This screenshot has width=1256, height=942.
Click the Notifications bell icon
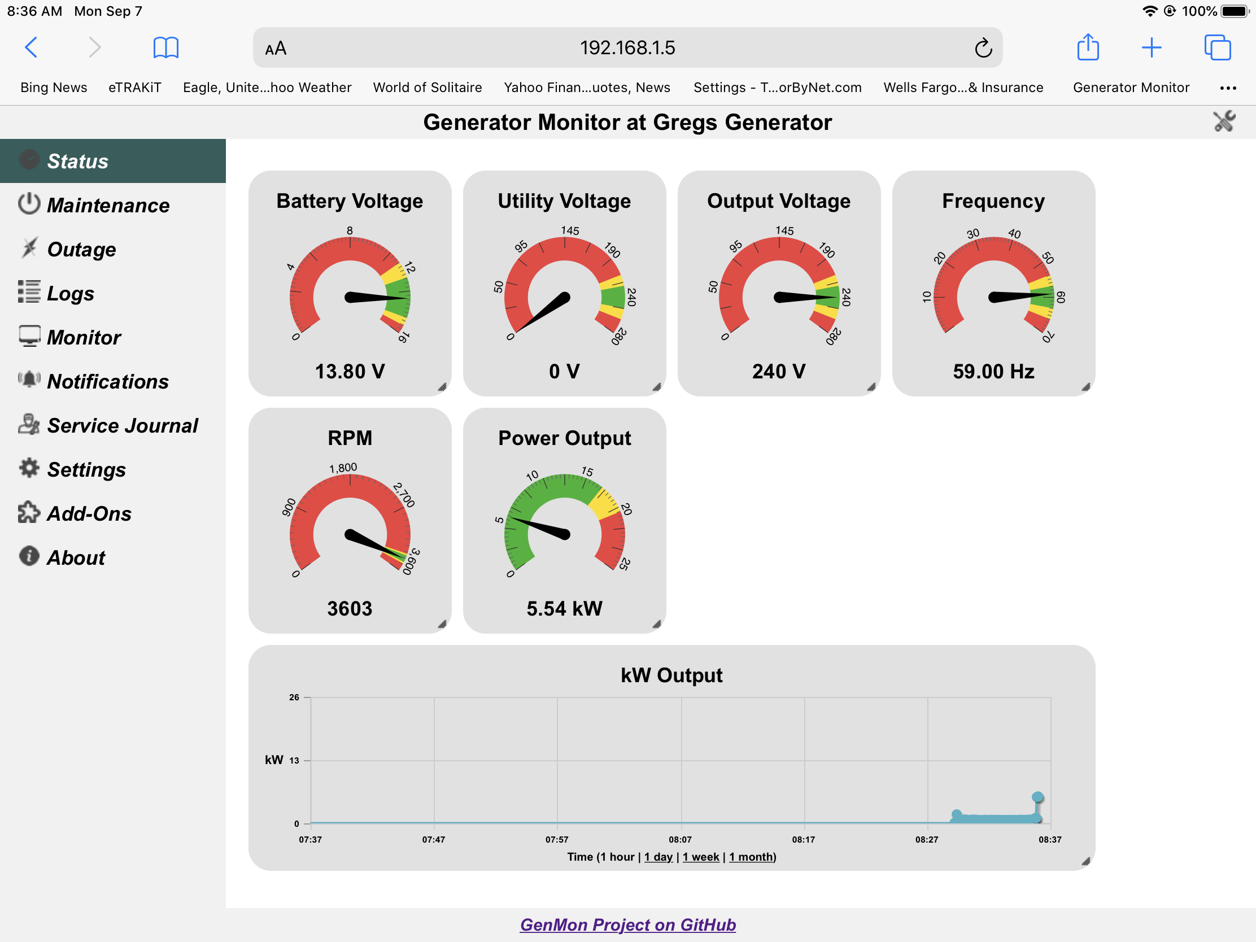(x=29, y=380)
